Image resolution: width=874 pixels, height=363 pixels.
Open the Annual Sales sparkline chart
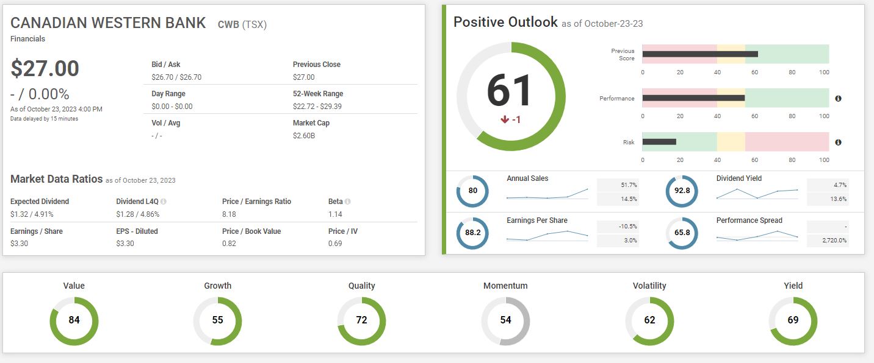(547, 194)
